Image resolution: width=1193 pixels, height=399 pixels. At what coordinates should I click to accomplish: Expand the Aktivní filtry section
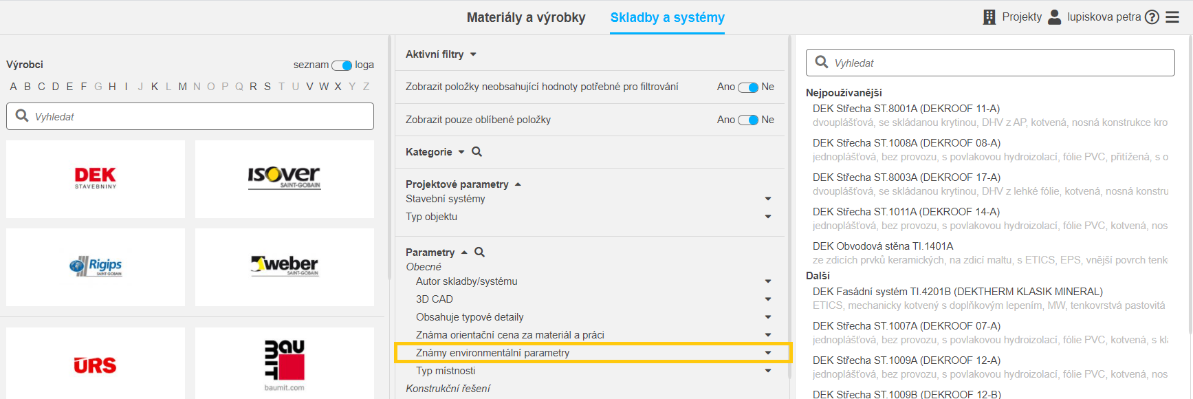click(441, 54)
